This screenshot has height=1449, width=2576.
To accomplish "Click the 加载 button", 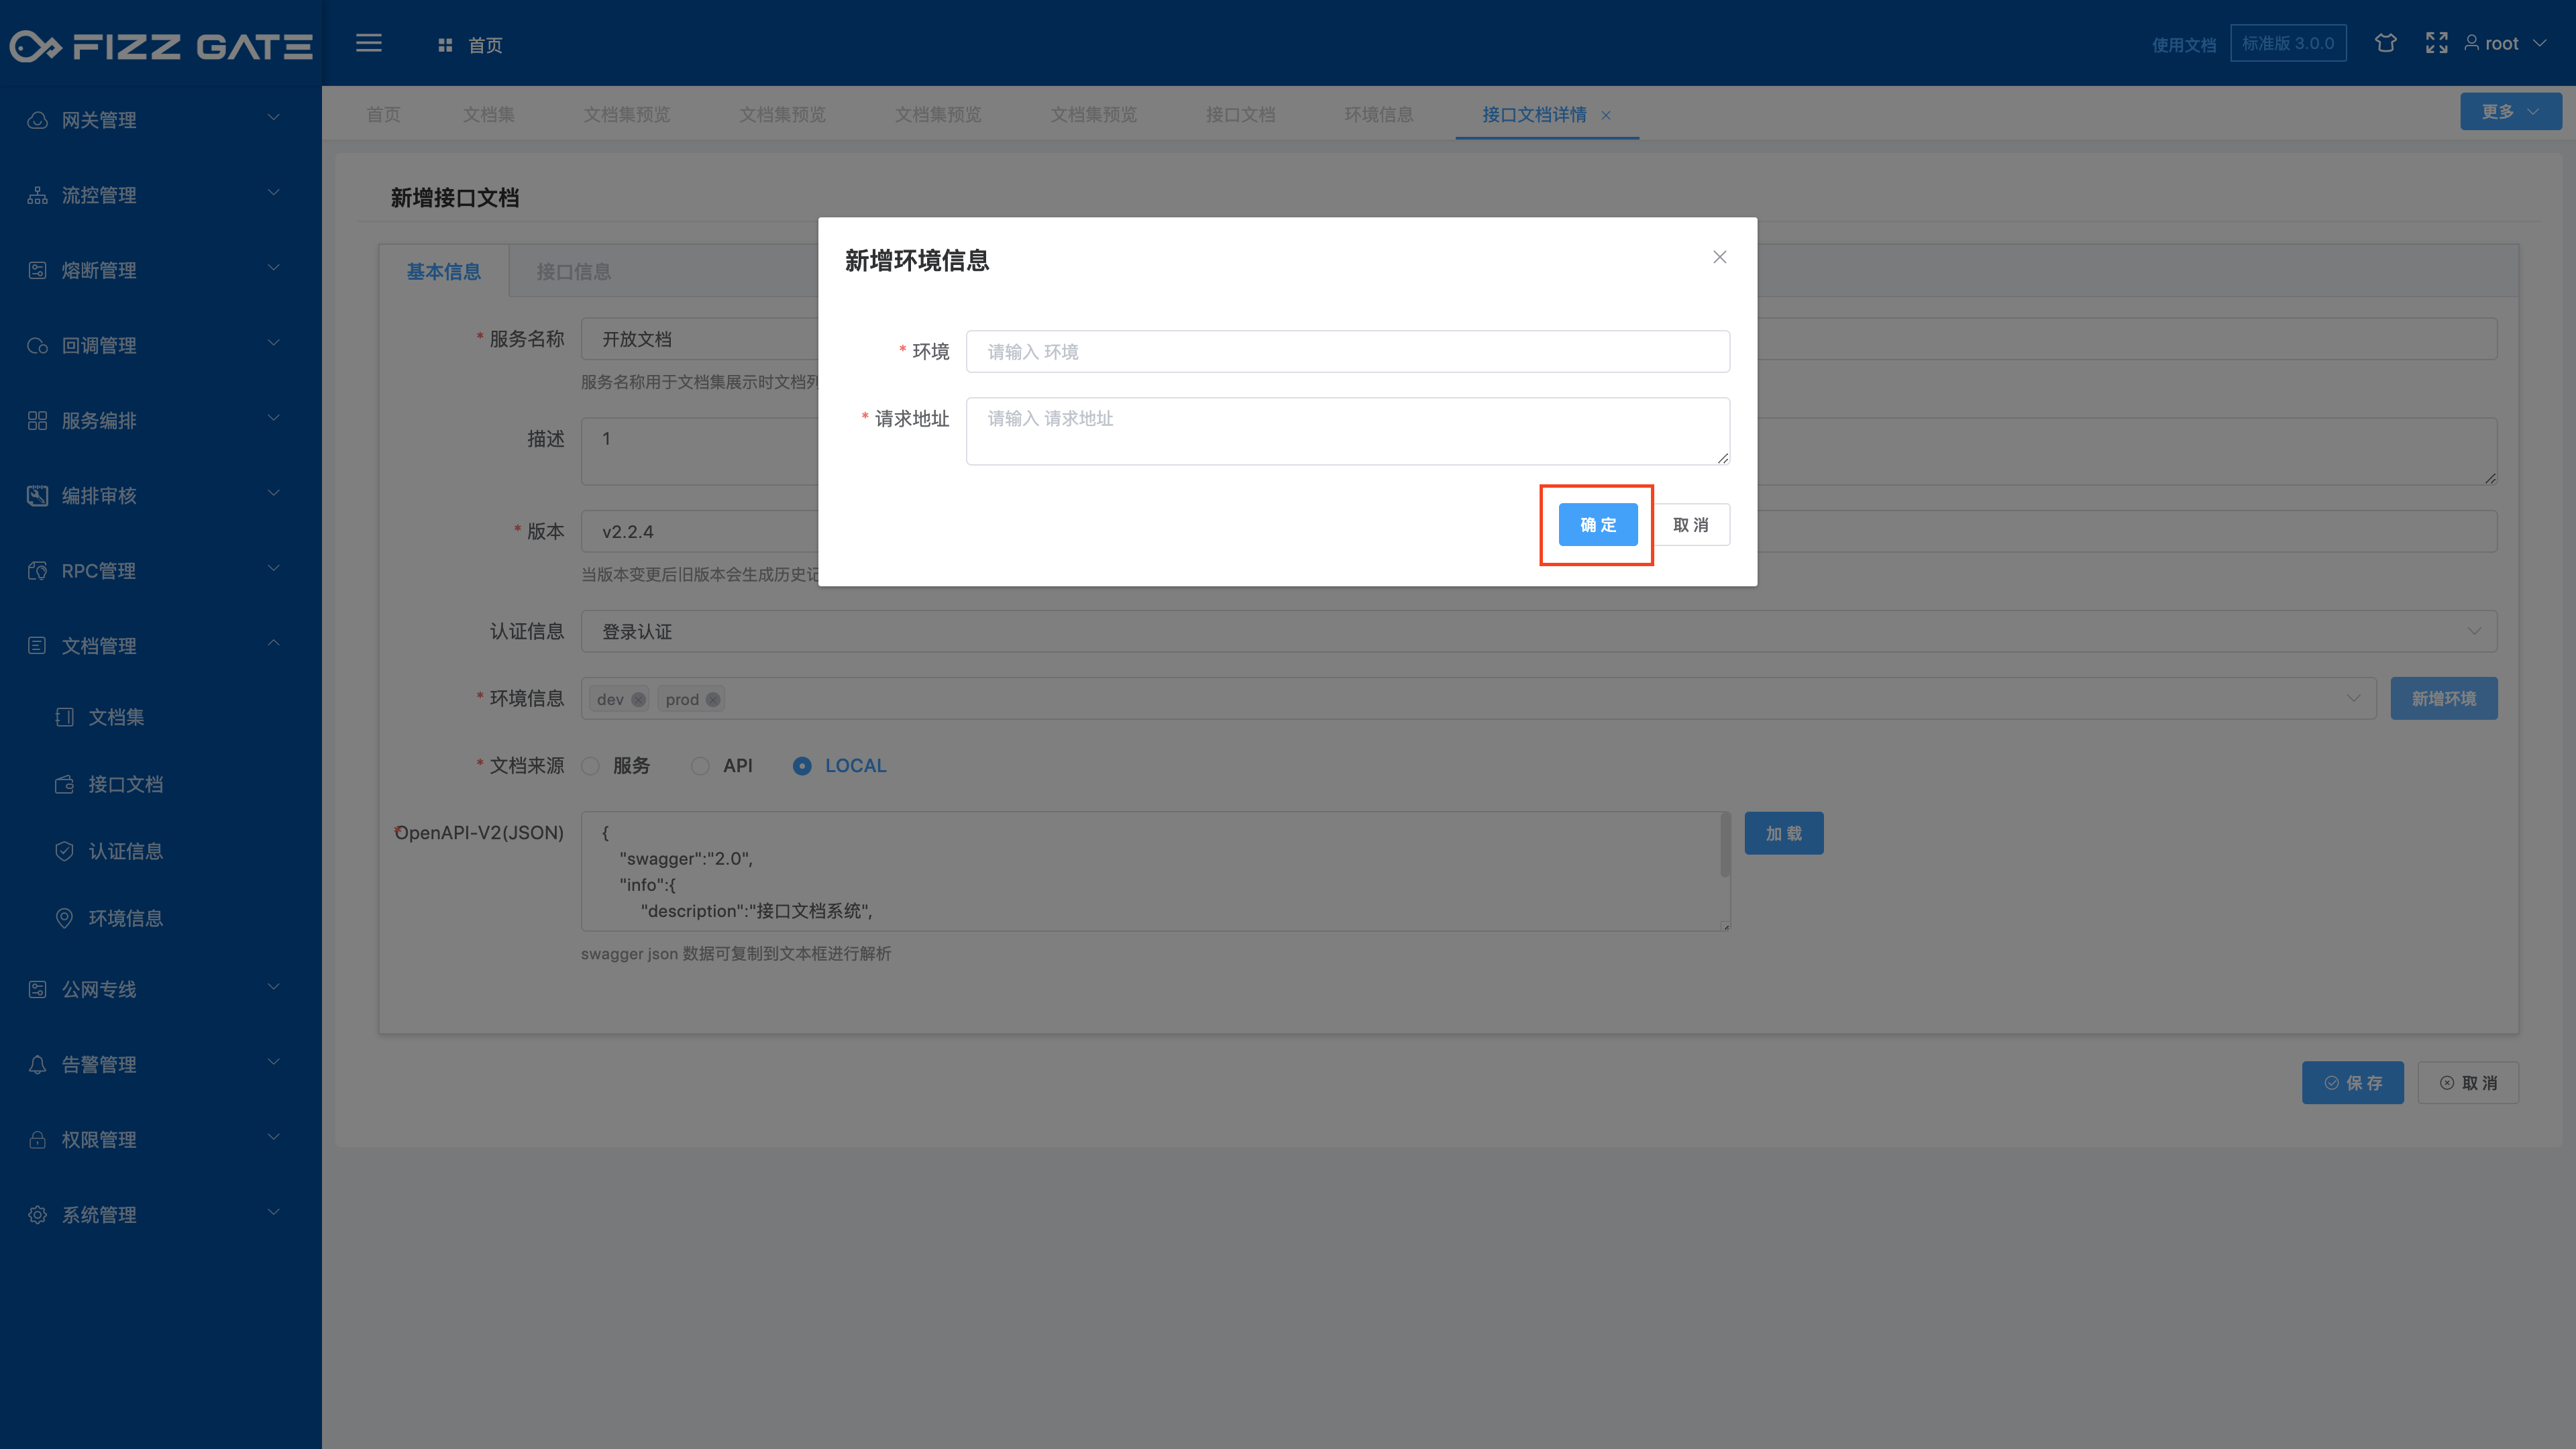I will click(1784, 833).
